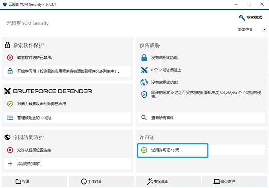Image resolution: width=269 pixels, height=188 pixels.
Task: Click blue padlock icon under 预防威胁
Action: pyautogui.click(x=144, y=58)
